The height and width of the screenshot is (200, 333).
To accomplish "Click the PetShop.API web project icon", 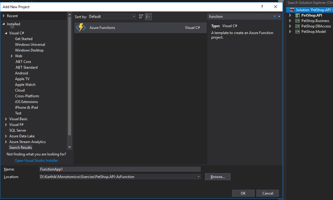I will click(x=298, y=15).
